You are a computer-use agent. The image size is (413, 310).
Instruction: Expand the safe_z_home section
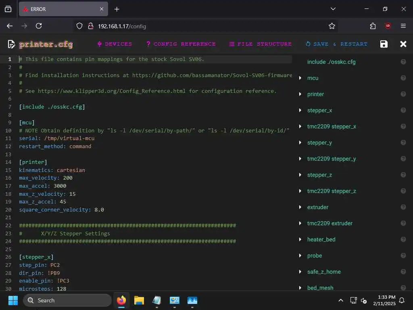(300, 272)
